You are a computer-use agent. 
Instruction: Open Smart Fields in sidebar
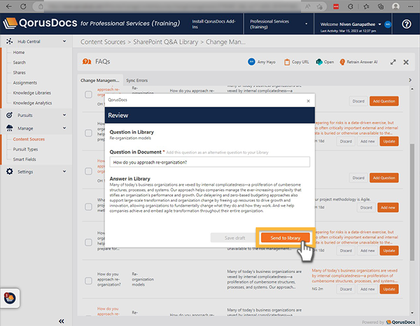click(x=24, y=159)
